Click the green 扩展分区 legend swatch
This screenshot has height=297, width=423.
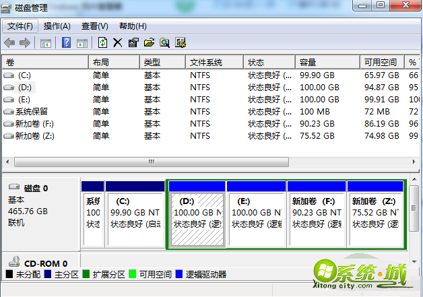[86, 274]
